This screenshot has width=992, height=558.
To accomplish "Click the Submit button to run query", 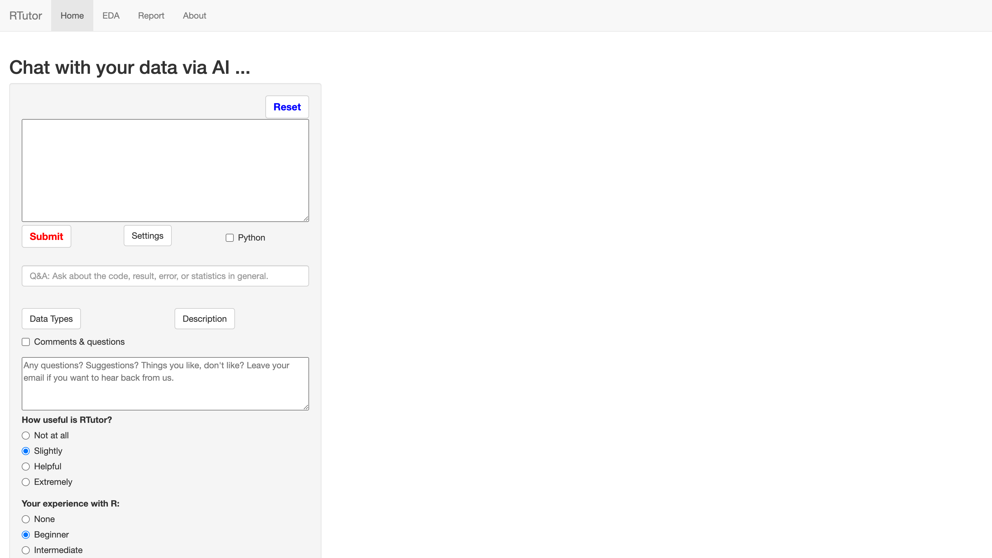I will coord(46,237).
